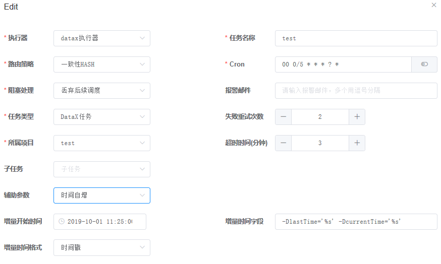Click the 报警邮件 input field
This screenshot has height=264, width=441.
pyautogui.click(x=356, y=90)
